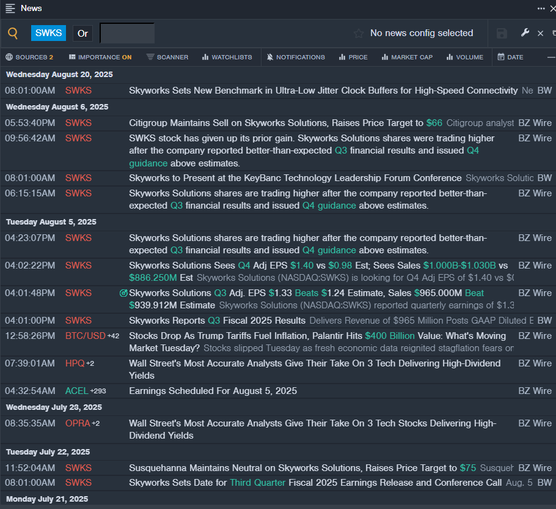Click the OPRA ticker symbol
This screenshot has width=556, height=509.
[x=78, y=423]
